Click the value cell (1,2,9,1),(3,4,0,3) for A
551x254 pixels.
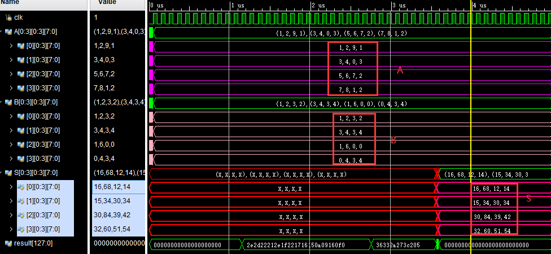point(119,32)
